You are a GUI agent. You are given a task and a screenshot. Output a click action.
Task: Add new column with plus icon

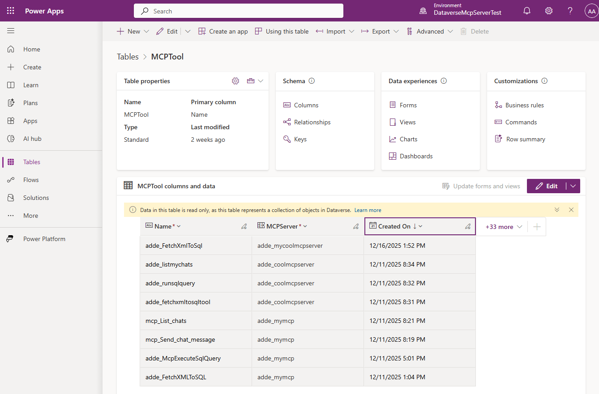point(537,227)
